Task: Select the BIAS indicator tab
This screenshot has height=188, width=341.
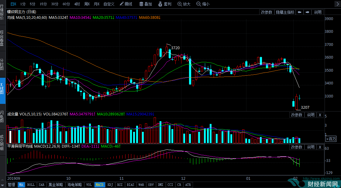Action: coord(130,185)
